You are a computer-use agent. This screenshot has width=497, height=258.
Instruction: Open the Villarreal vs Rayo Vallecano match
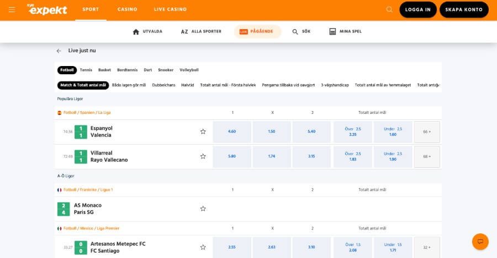(109, 156)
